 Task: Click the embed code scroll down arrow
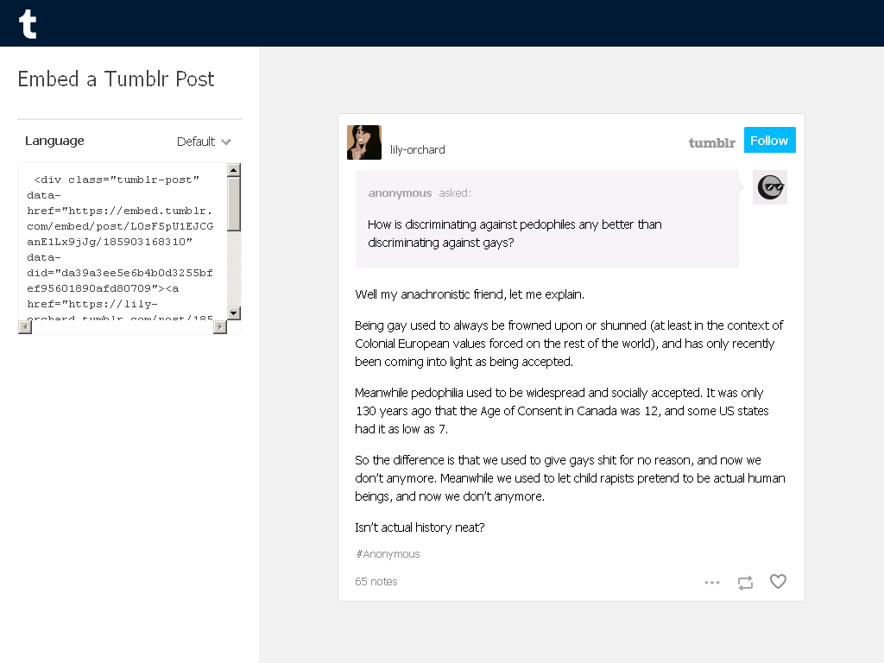(x=234, y=313)
